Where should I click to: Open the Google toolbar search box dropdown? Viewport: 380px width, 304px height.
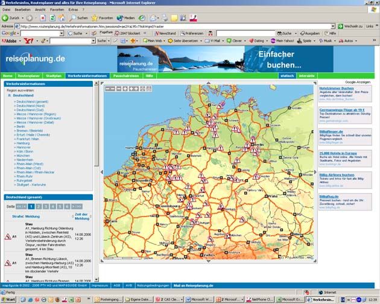(62, 33)
